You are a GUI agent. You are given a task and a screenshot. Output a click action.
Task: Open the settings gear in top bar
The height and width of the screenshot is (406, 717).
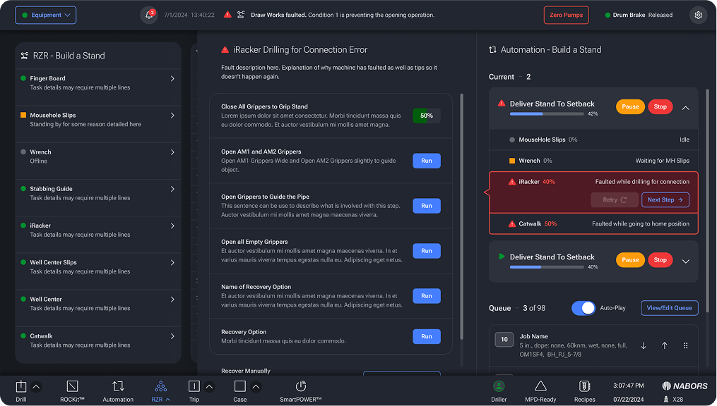(698, 14)
